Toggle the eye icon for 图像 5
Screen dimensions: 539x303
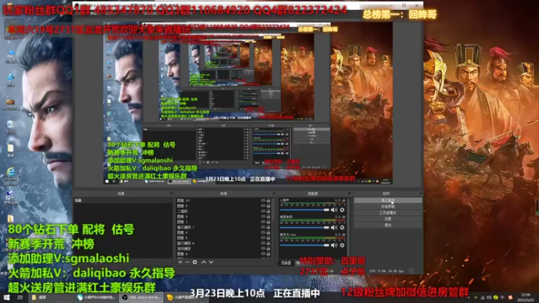pyautogui.click(x=263, y=238)
